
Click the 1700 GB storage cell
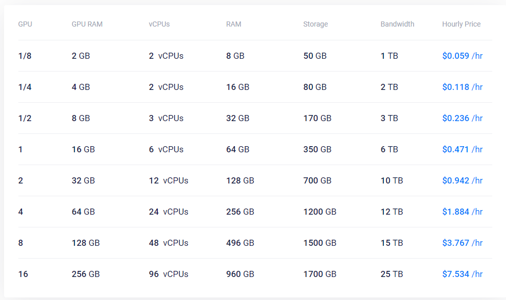tap(320, 274)
